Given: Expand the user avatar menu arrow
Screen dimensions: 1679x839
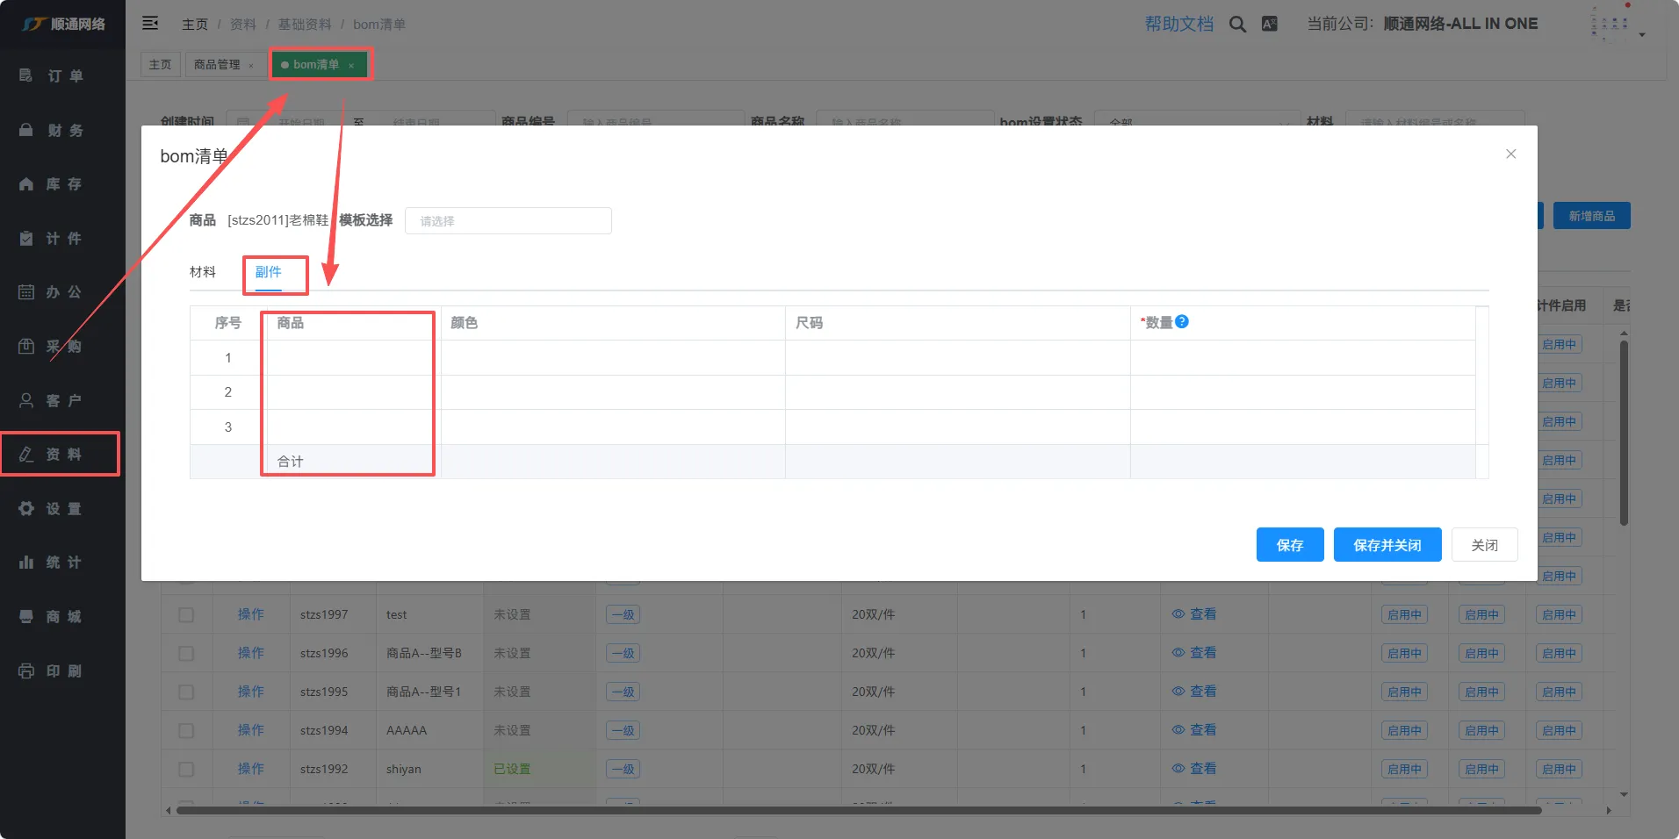Looking at the screenshot, I should tap(1641, 35).
